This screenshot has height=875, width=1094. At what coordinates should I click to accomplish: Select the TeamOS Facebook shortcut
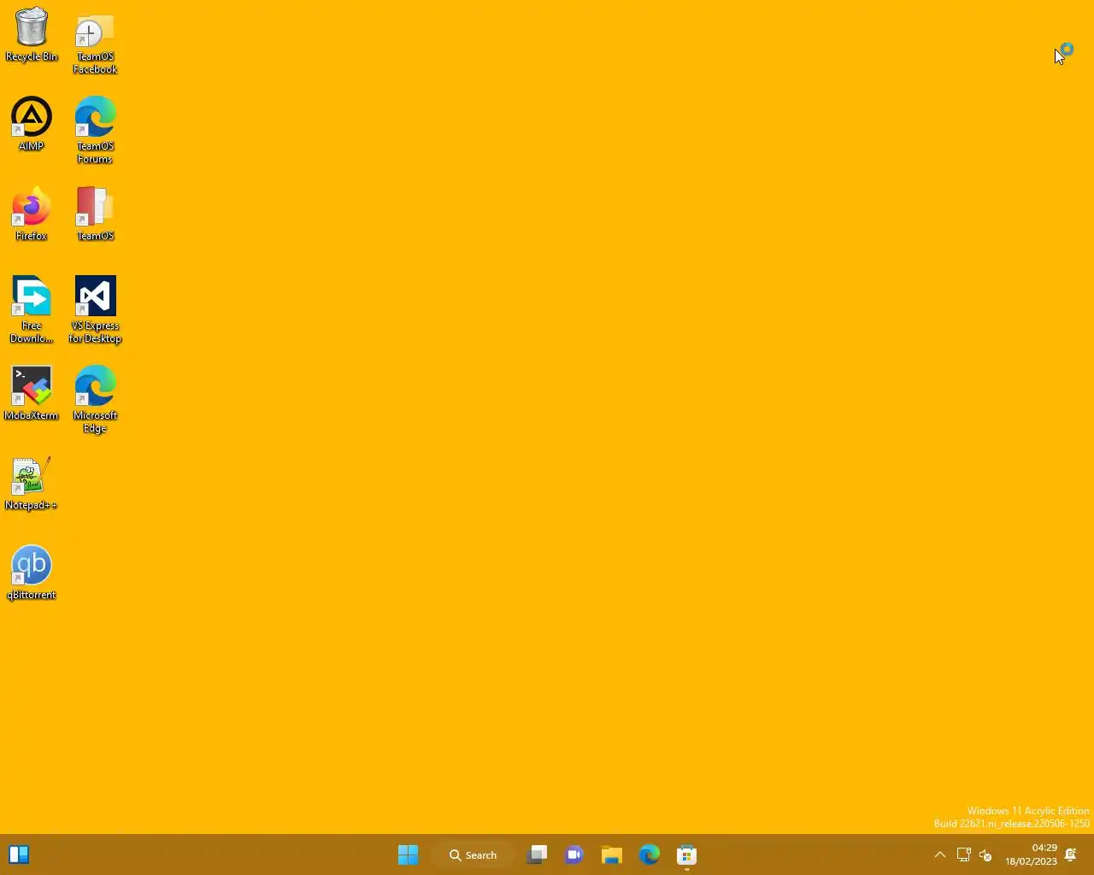pyautogui.click(x=95, y=44)
